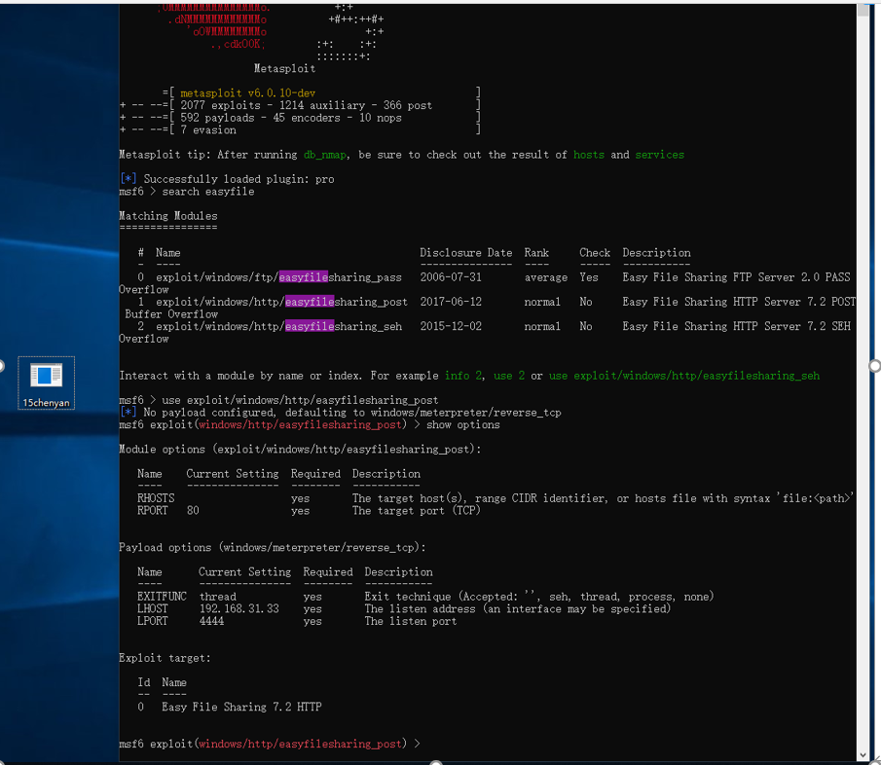Click the green 'db_nmap' tip word

tap(325, 155)
